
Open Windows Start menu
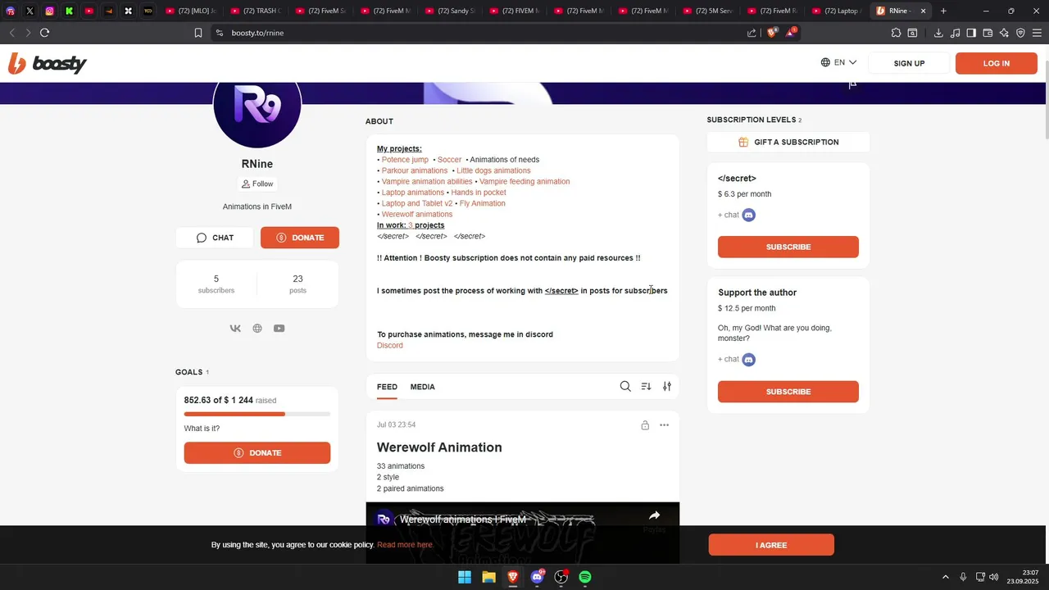point(465,577)
